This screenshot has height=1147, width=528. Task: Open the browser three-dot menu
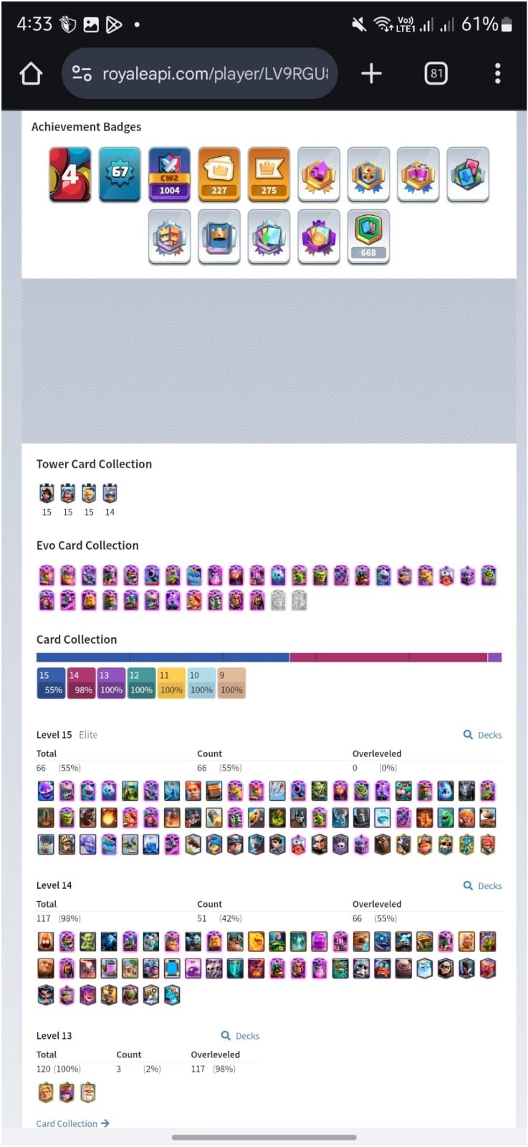497,73
